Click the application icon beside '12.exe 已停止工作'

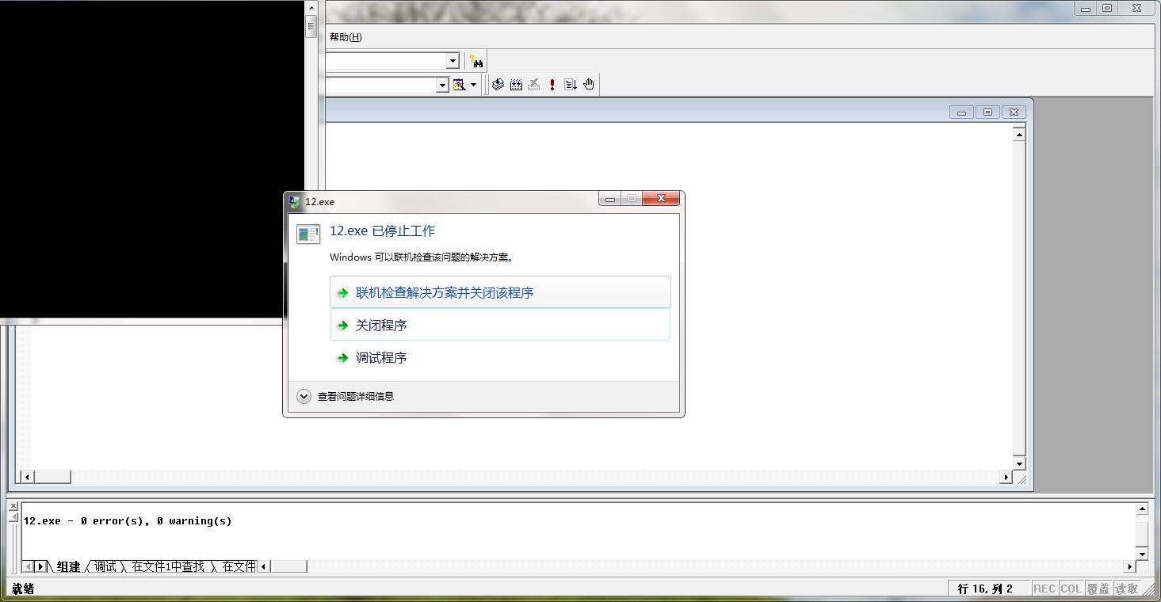click(308, 234)
